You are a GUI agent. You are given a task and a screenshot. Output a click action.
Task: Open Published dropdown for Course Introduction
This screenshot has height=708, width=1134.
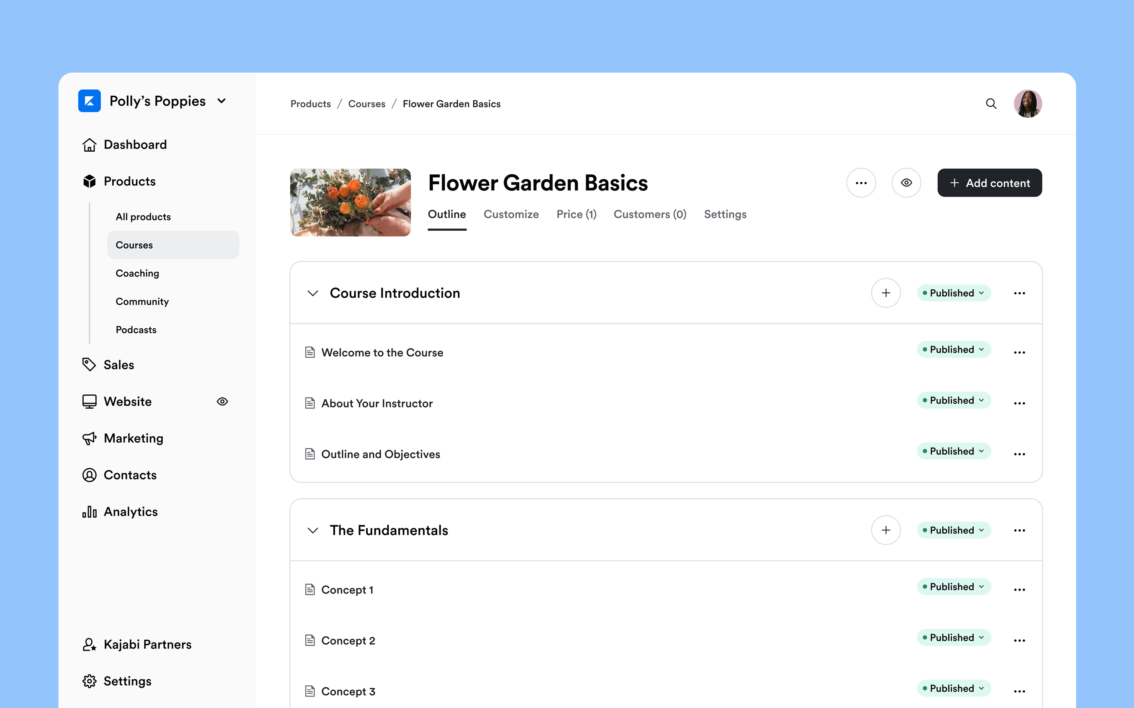click(x=954, y=293)
